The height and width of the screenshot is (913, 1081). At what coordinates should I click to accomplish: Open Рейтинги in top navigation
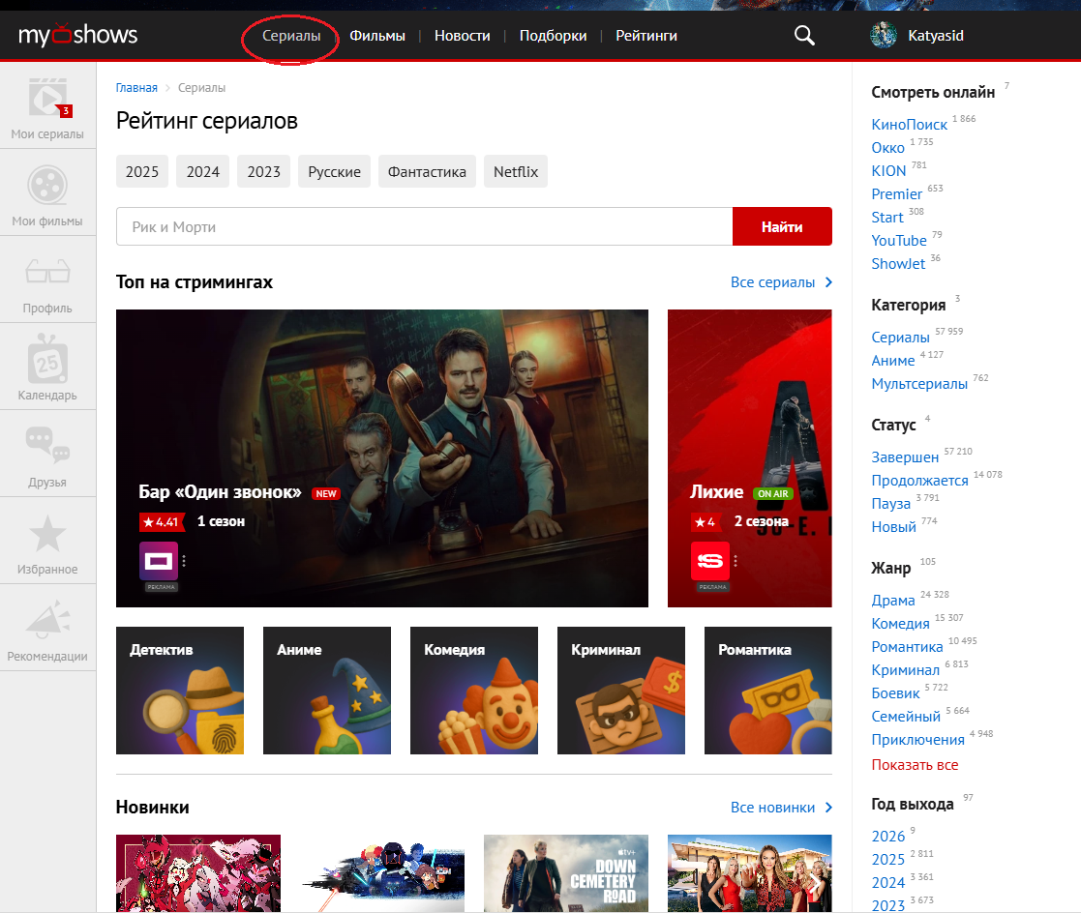coord(646,36)
